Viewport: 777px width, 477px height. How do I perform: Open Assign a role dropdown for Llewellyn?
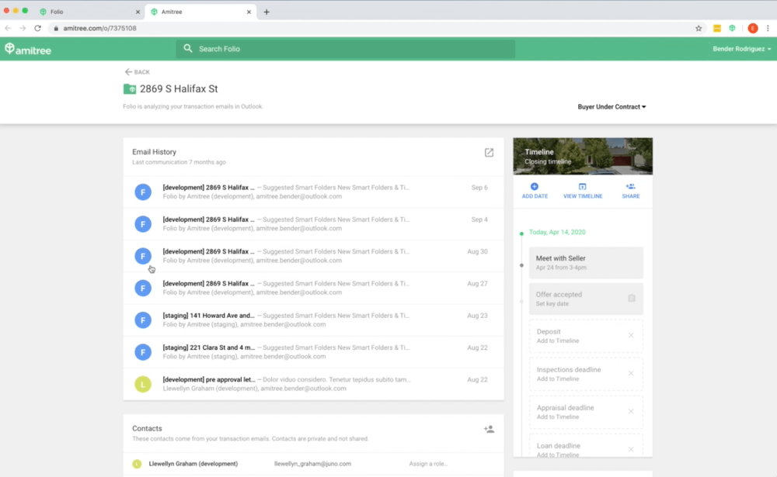[x=428, y=464]
